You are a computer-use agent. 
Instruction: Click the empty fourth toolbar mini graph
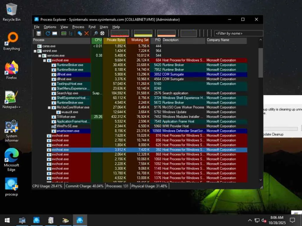pos(189,33)
